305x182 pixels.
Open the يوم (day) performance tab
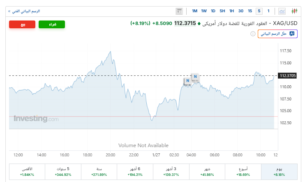(279, 172)
